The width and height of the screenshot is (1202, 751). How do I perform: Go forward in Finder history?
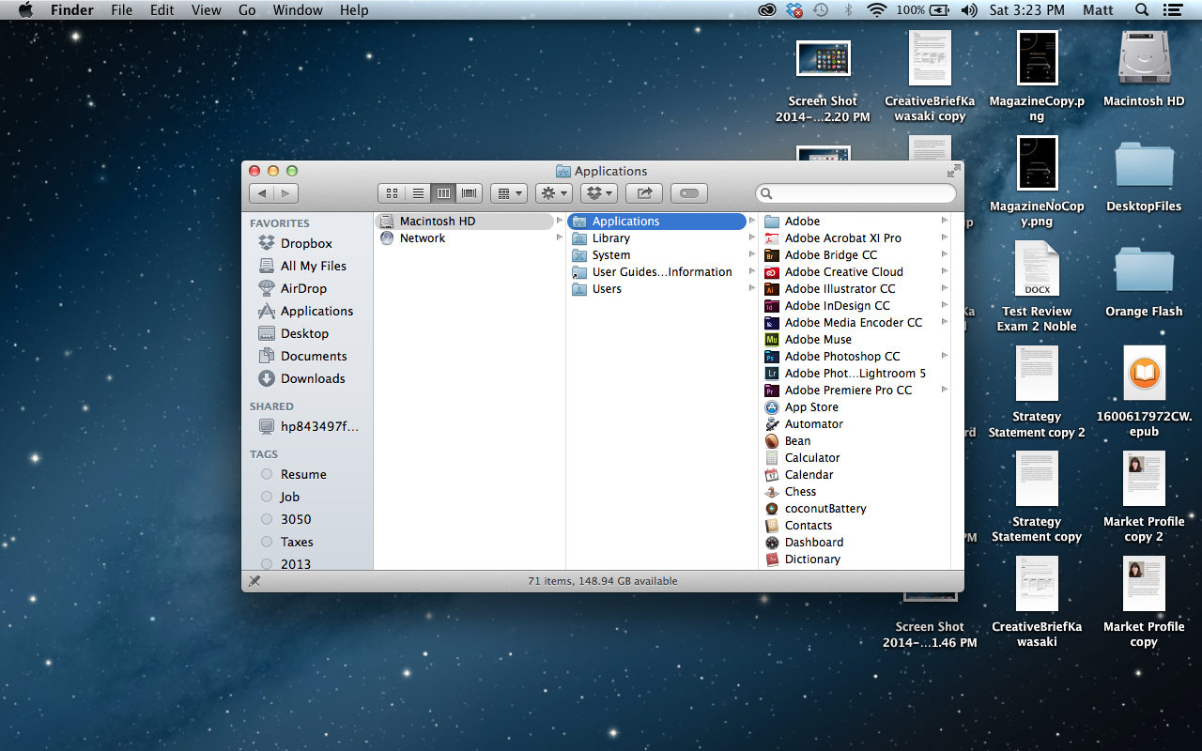[x=285, y=193]
